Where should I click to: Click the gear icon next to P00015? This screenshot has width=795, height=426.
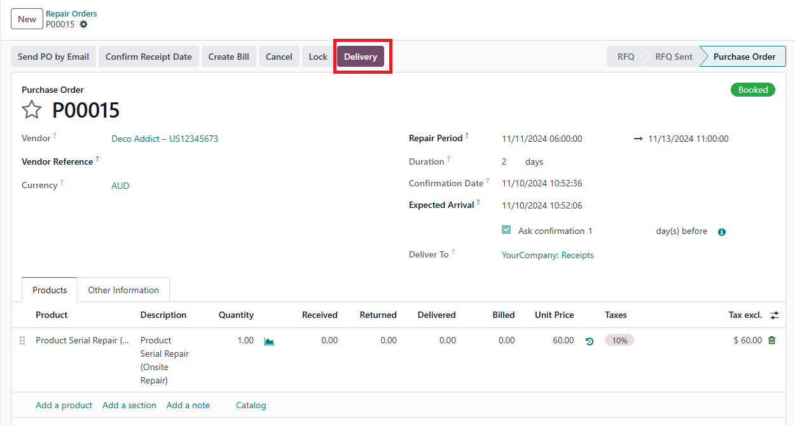coord(83,24)
